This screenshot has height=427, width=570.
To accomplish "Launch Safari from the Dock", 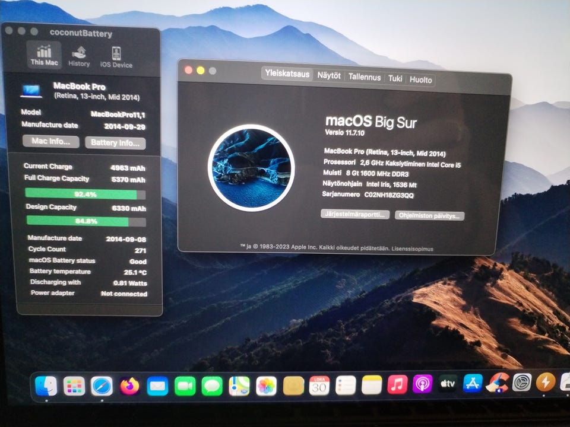I will click(x=102, y=385).
